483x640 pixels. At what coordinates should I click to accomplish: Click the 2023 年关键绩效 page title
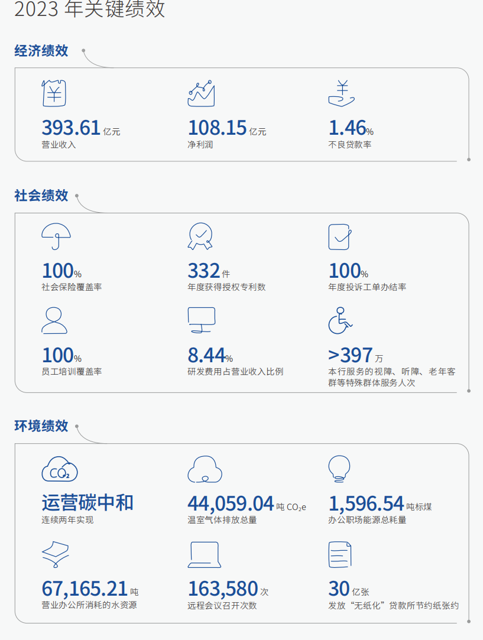89,10
